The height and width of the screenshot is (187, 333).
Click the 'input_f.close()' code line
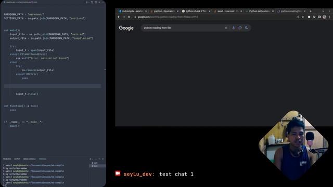[x=27, y=94]
